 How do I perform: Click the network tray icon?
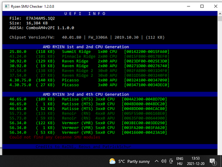click(x=171, y=161)
